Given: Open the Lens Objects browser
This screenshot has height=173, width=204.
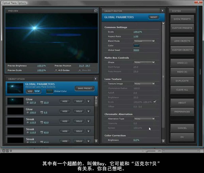Looking at the screenshot, I should (182, 41).
